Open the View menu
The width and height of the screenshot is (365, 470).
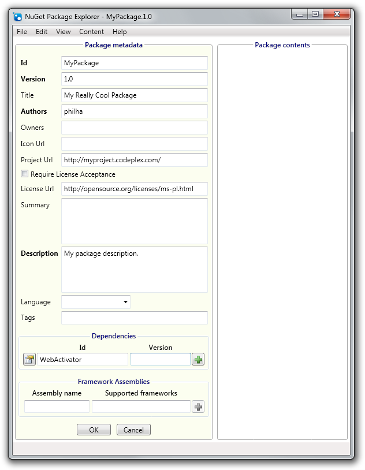[x=64, y=32]
